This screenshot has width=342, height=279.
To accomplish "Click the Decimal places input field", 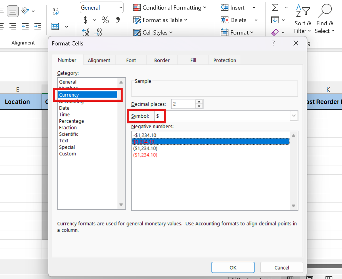I will coord(183,104).
